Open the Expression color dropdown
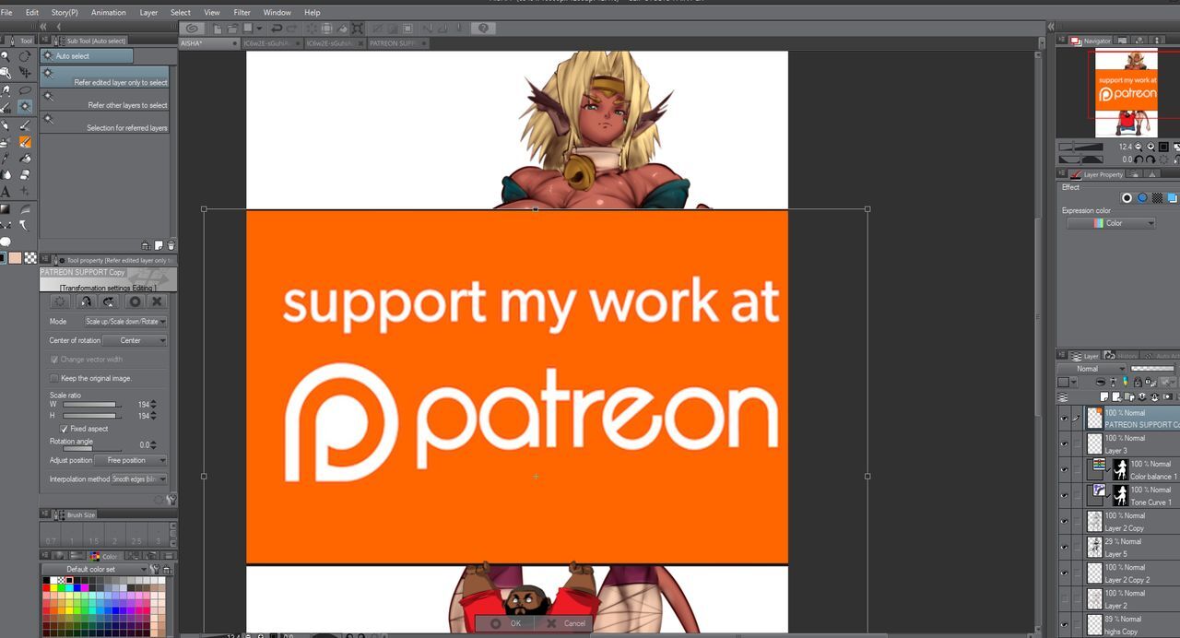Screen dimensions: 1180x638 pyautogui.click(x=1111, y=223)
